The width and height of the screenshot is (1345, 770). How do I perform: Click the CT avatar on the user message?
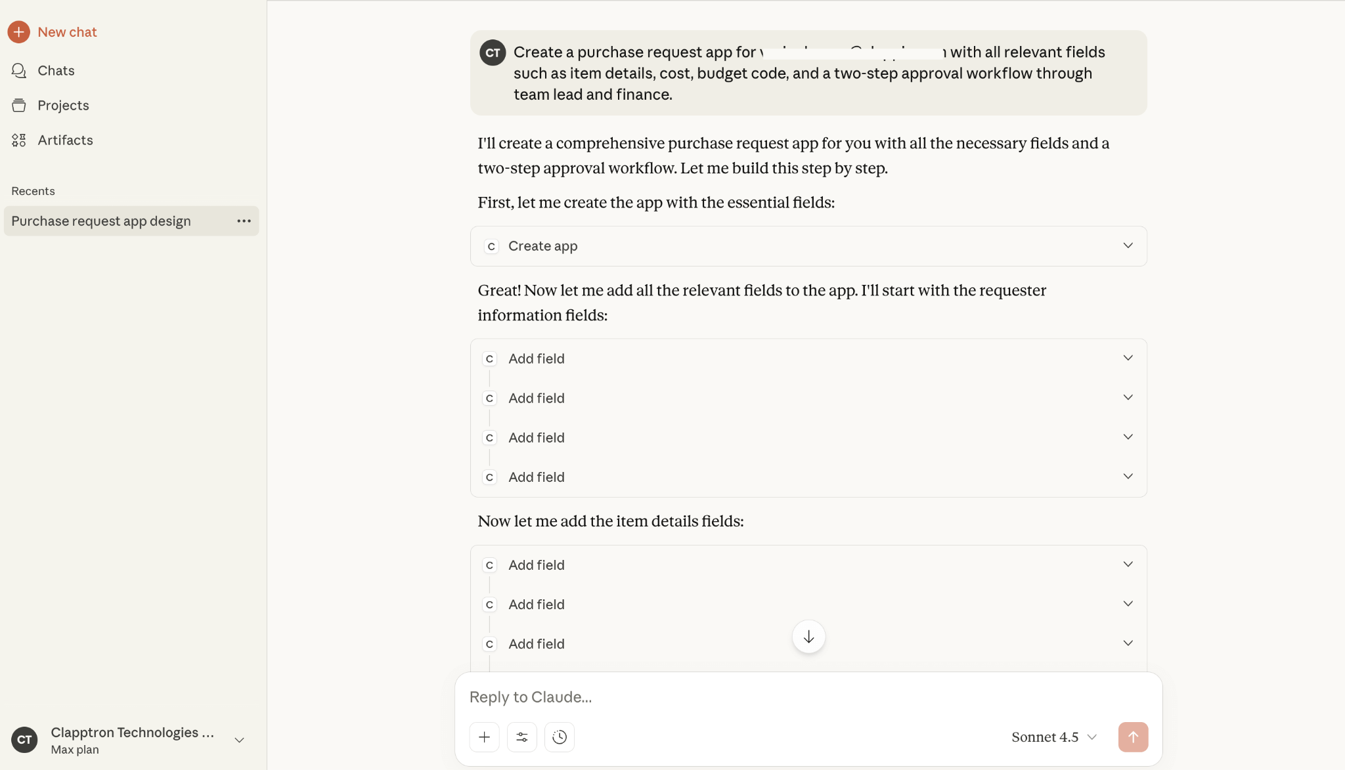click(493, 53)
